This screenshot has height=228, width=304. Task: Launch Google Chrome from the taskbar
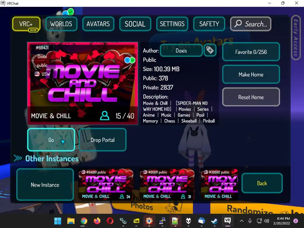(84, 221)
